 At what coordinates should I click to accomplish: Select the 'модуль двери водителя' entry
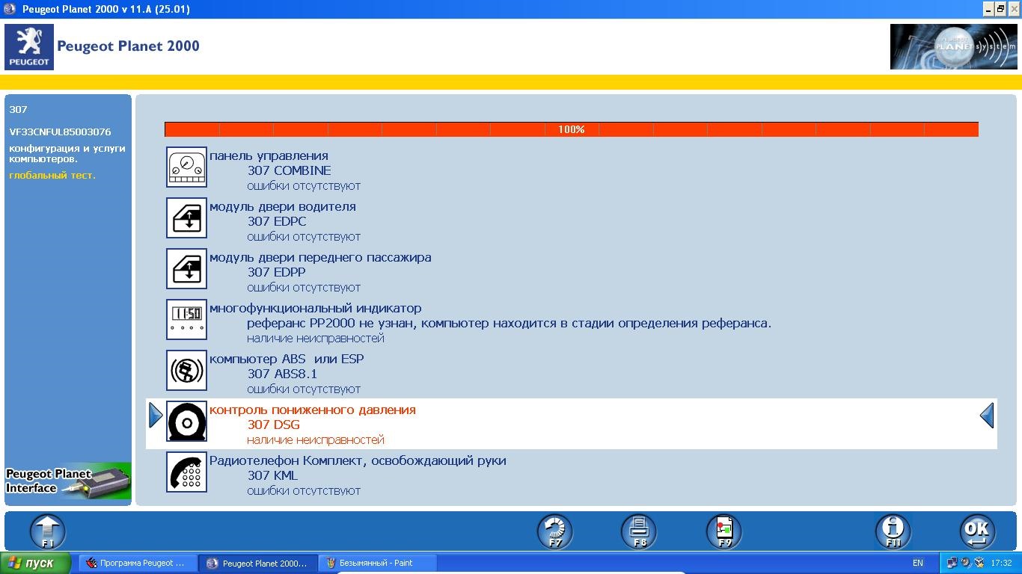click(283, 206)
